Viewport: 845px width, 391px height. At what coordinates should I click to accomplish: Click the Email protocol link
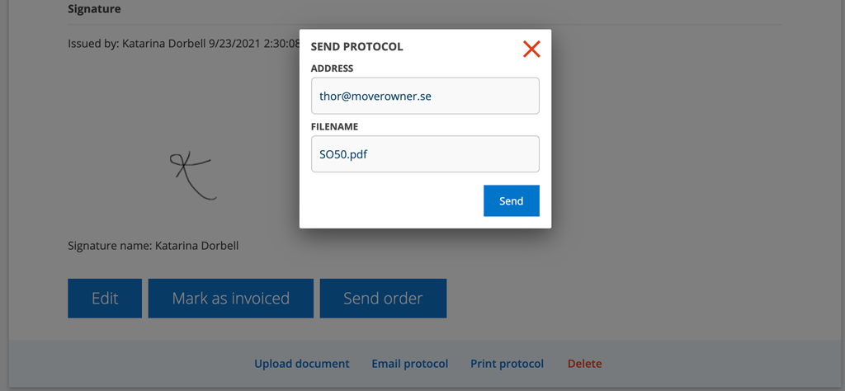coord(410,364)
